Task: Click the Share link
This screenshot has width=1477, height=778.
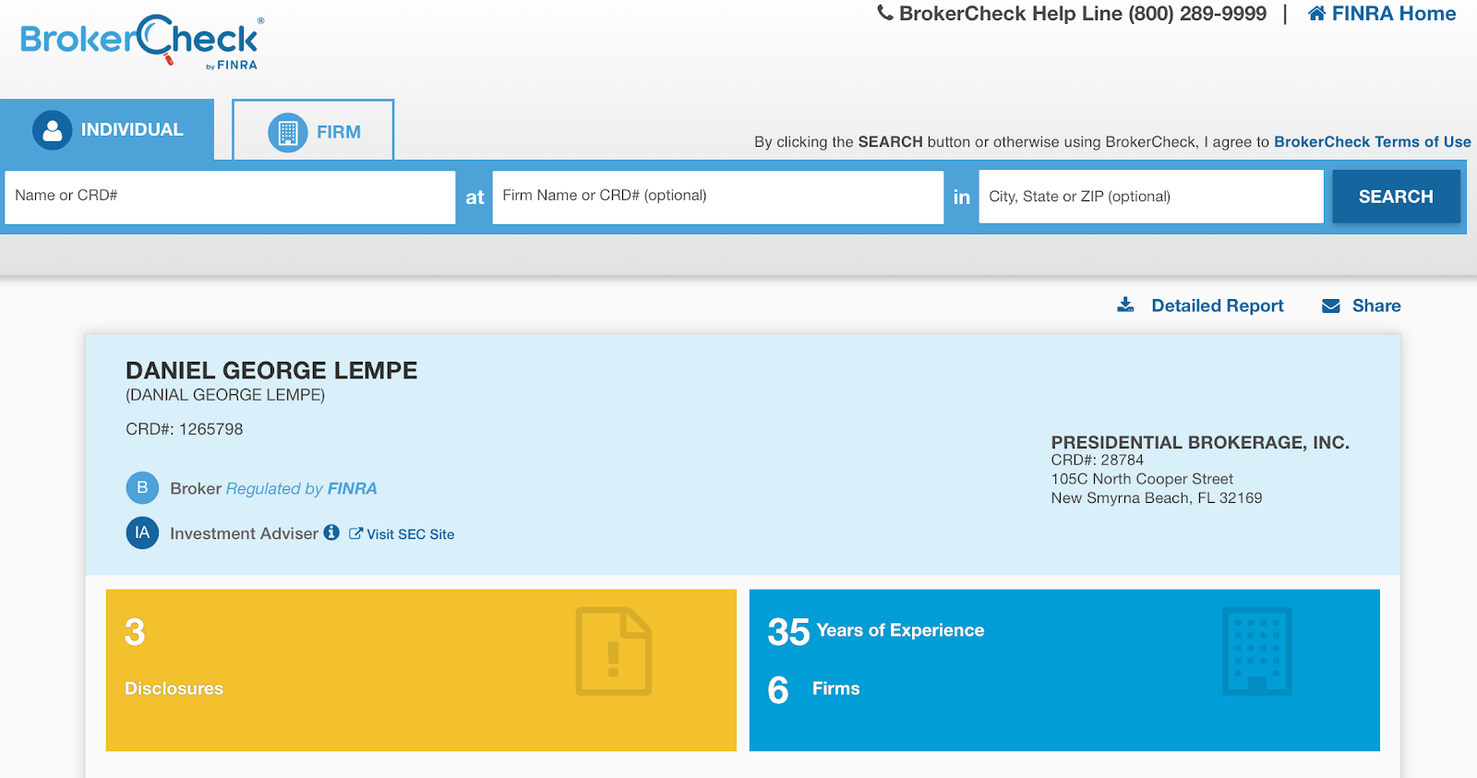Action: 1375,305
